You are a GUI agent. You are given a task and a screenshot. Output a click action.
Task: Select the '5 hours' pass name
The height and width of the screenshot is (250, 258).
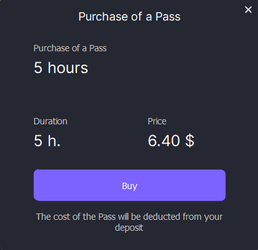coord(61,68)
